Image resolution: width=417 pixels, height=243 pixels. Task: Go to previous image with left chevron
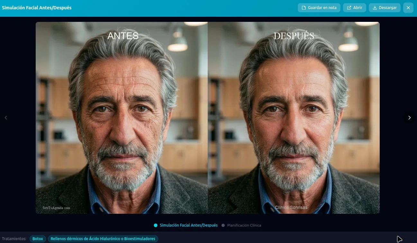[6, 118]
